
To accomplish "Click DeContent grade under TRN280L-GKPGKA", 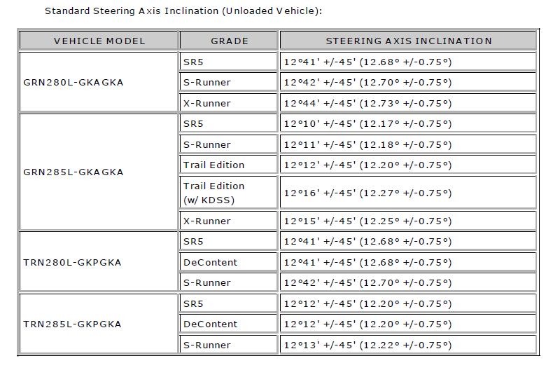I will pyautogui.click(x=229, y=262).
